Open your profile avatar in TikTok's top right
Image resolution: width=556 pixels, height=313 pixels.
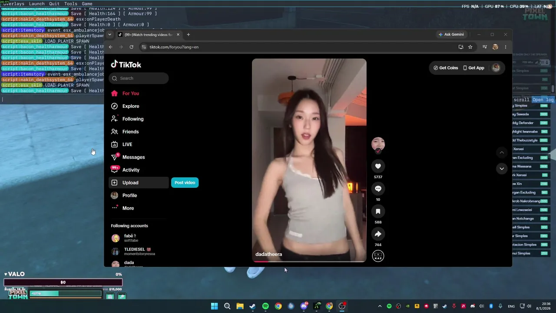pos(496,68)
